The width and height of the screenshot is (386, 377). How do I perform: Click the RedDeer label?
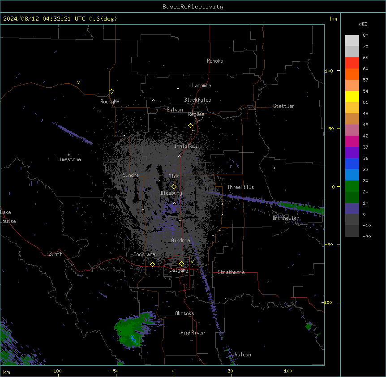[x=197, y=114]
